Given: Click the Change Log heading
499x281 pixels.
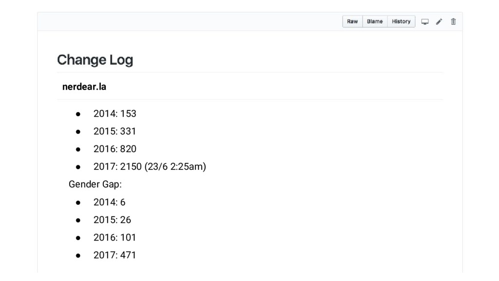Looking at the screenshot, I should tap(95, 60).
